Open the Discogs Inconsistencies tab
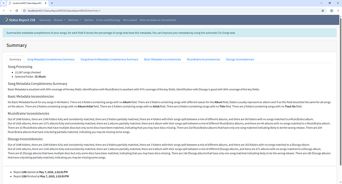This screenshot has width=342, height=184. tap(240, 60)
